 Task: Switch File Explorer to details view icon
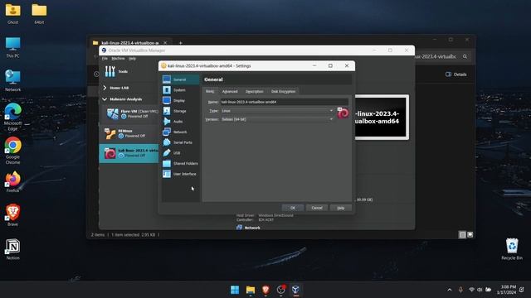click(462, 235)
